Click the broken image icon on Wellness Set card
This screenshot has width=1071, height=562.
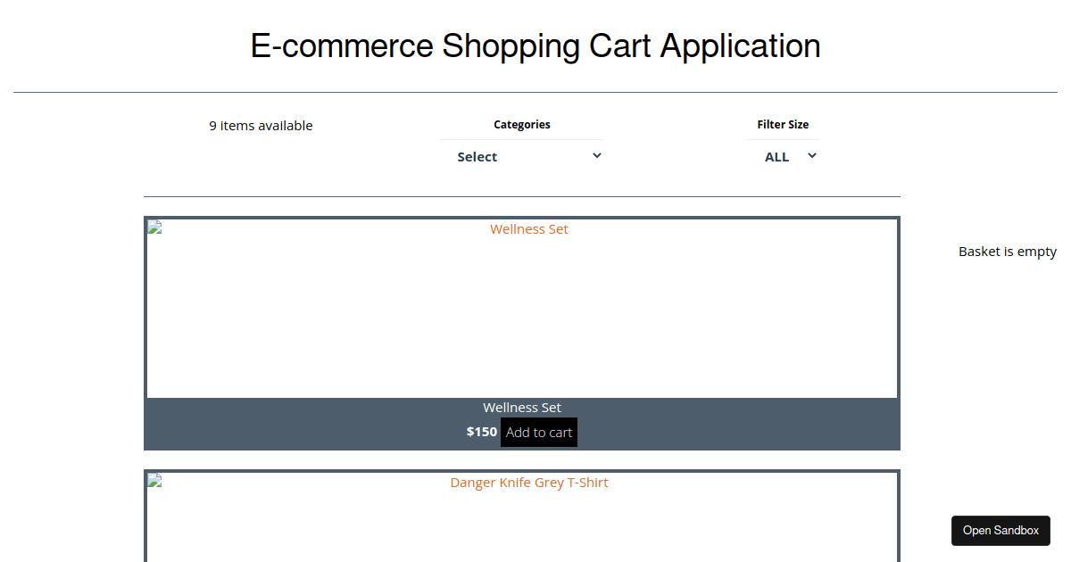point(153,227)
